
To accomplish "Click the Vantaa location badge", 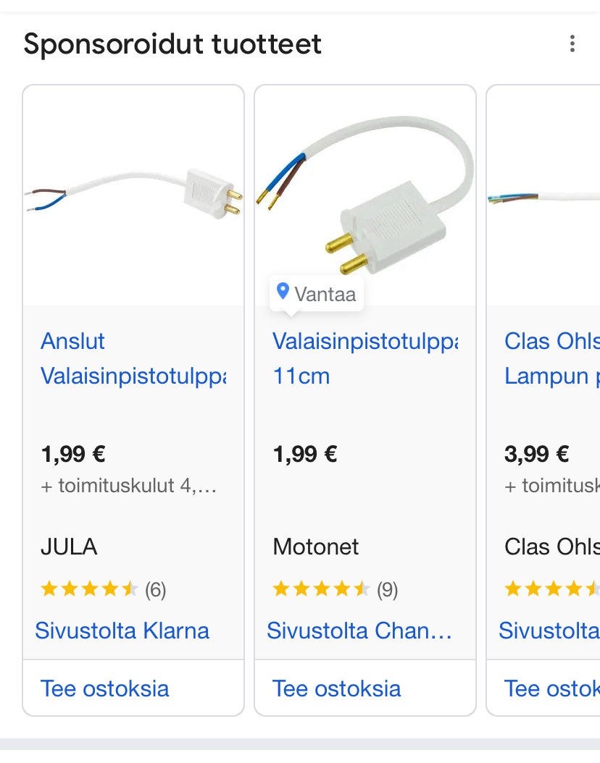I will (x=317, y=293).
